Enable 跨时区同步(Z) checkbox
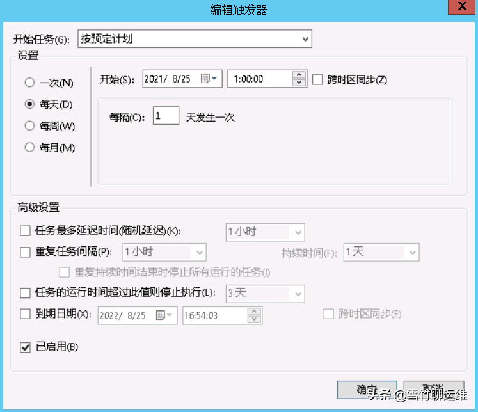The height and width of the screenshot is (412, 478). coord(317,79)
